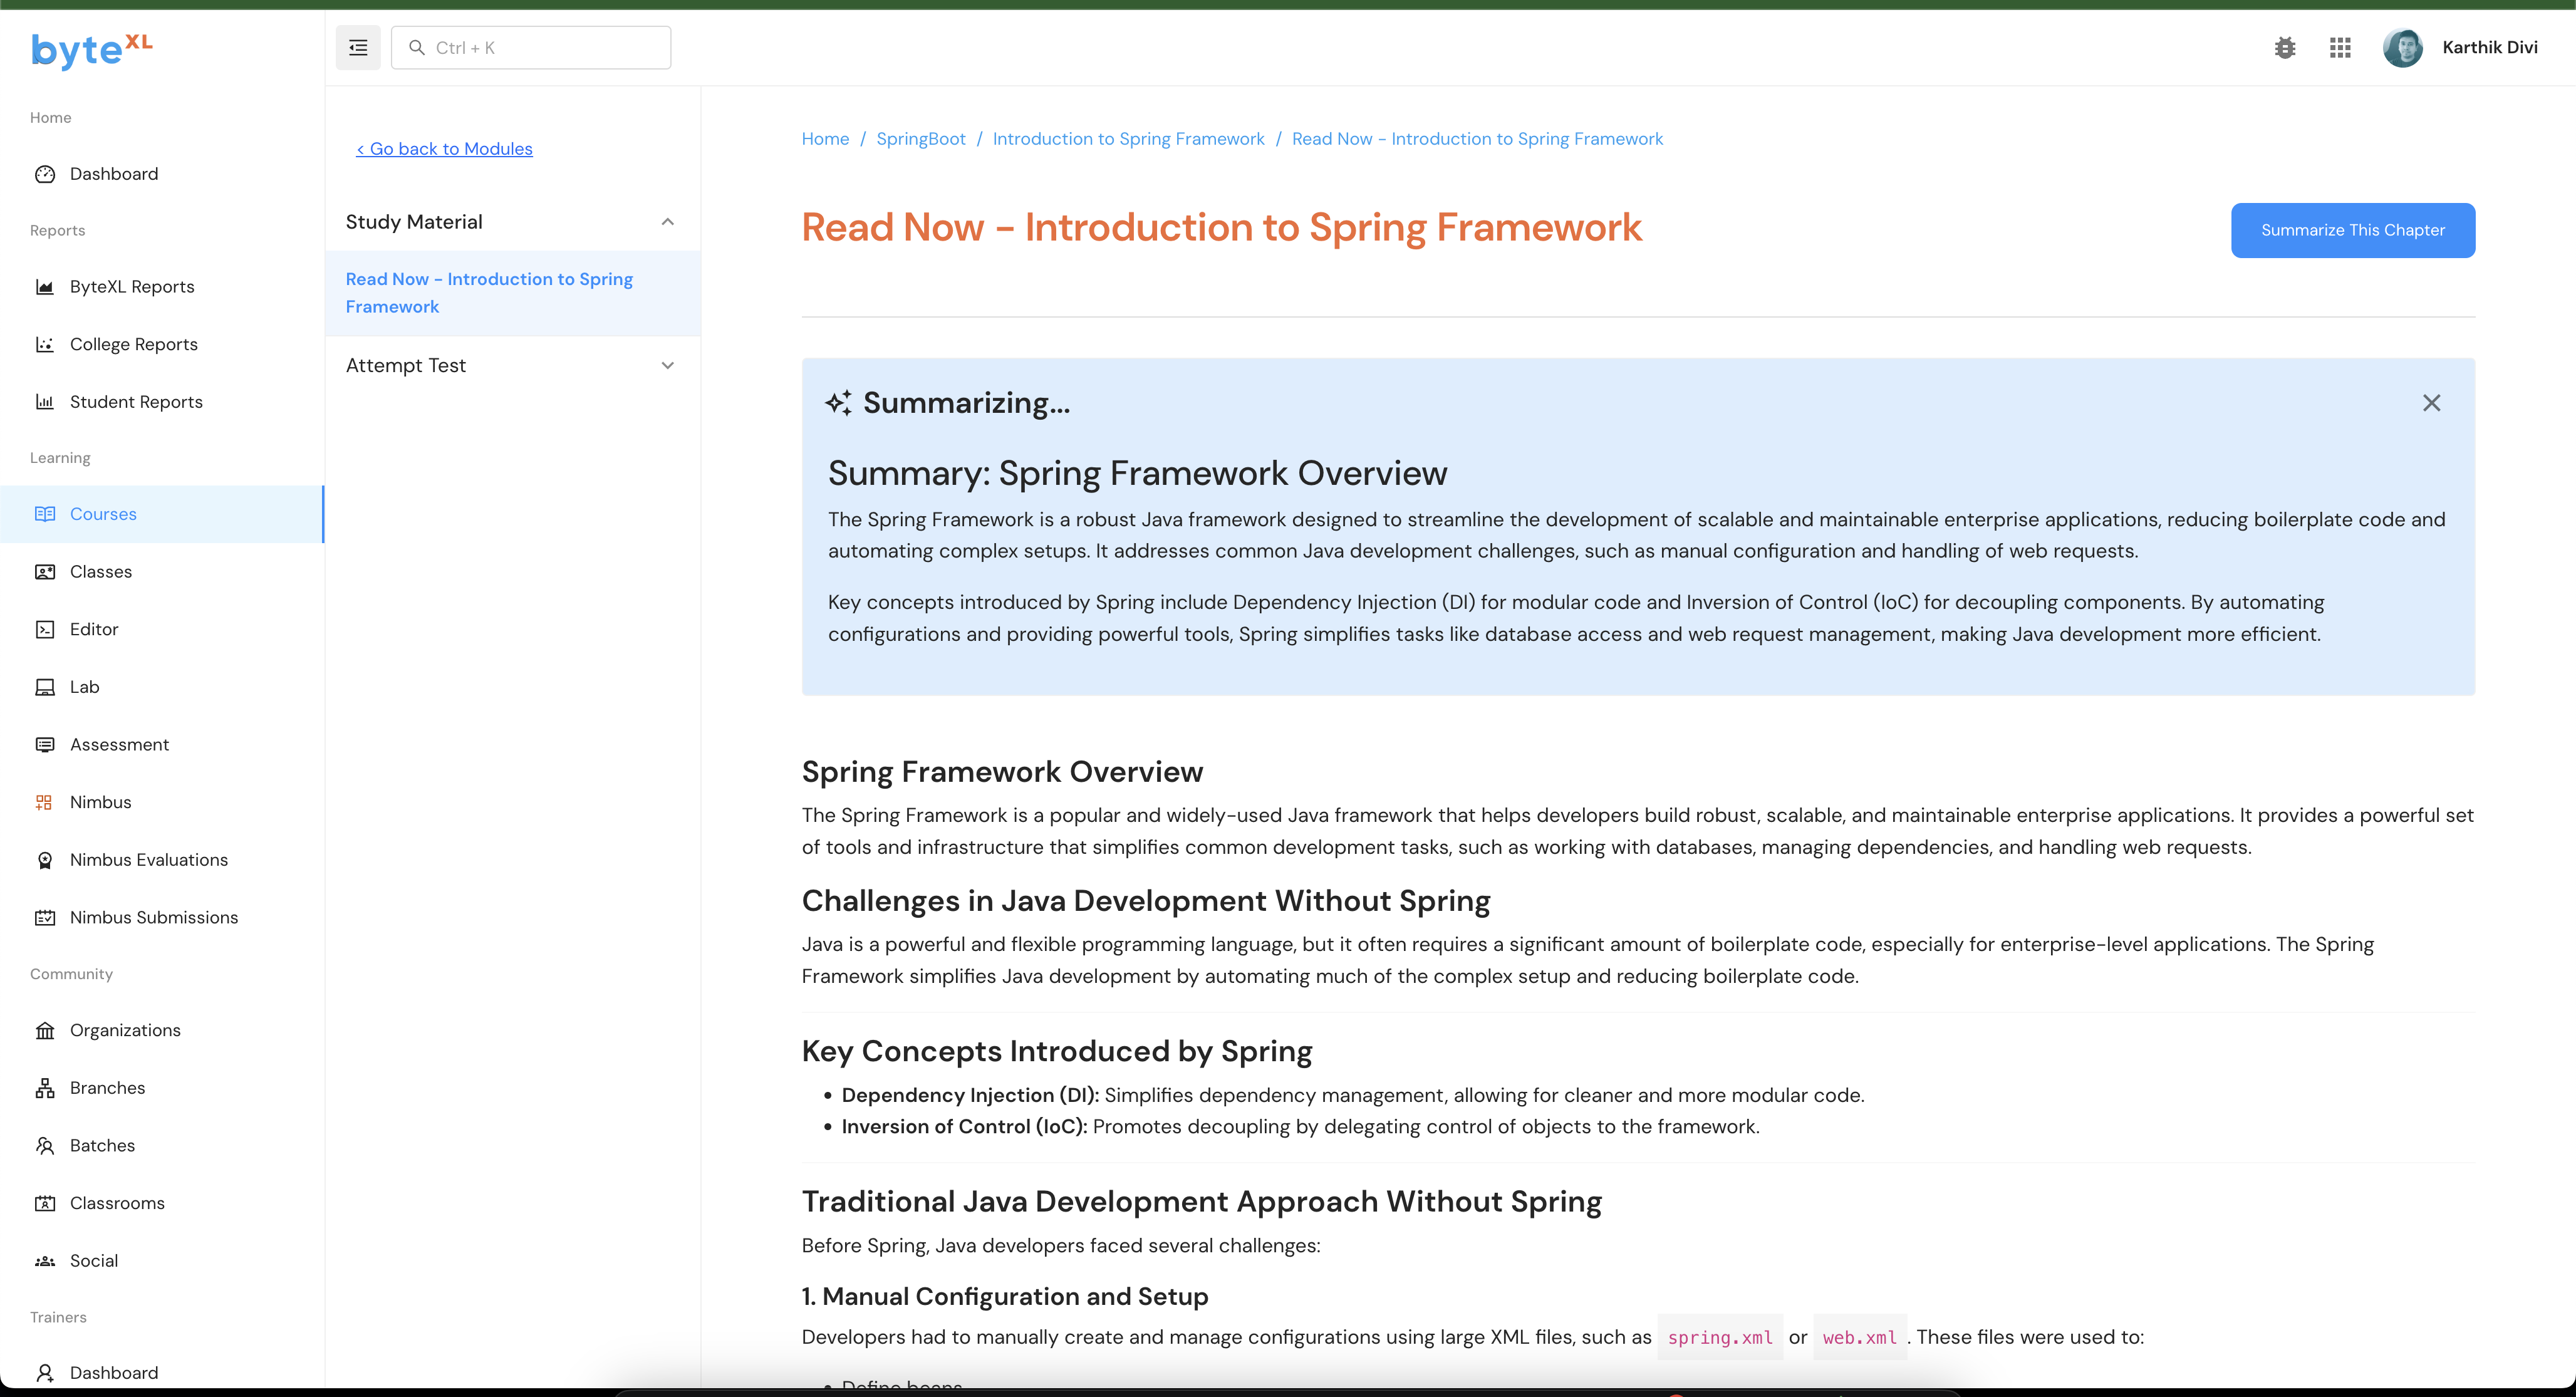Click the ByteXL Reports chart icon
The image size is (2576, 1397).
pyautogui.click(x=45, y=287)
